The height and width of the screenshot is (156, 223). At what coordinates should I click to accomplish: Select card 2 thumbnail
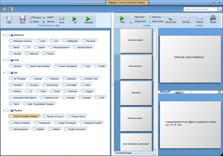pos(136,67)
